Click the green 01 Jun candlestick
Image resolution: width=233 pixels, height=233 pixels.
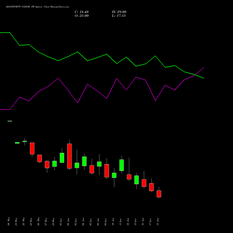coord(62,158)
